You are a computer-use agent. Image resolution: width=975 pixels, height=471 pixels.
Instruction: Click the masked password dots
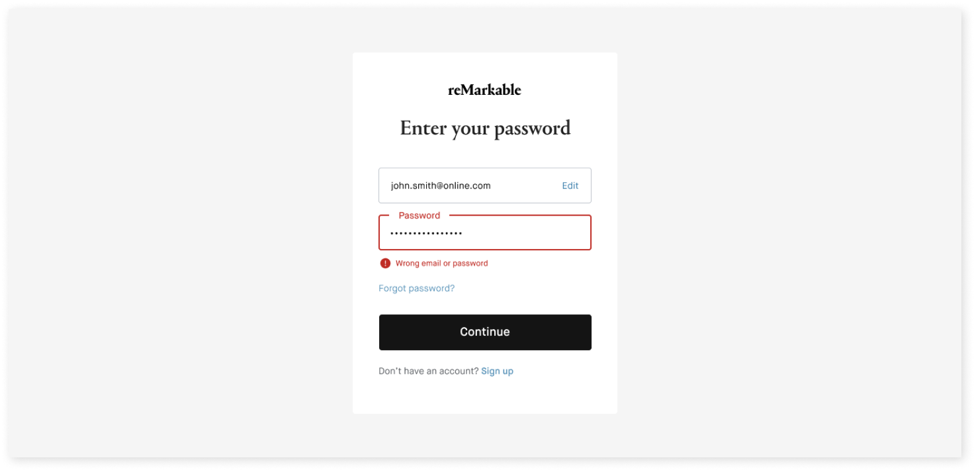426,234
